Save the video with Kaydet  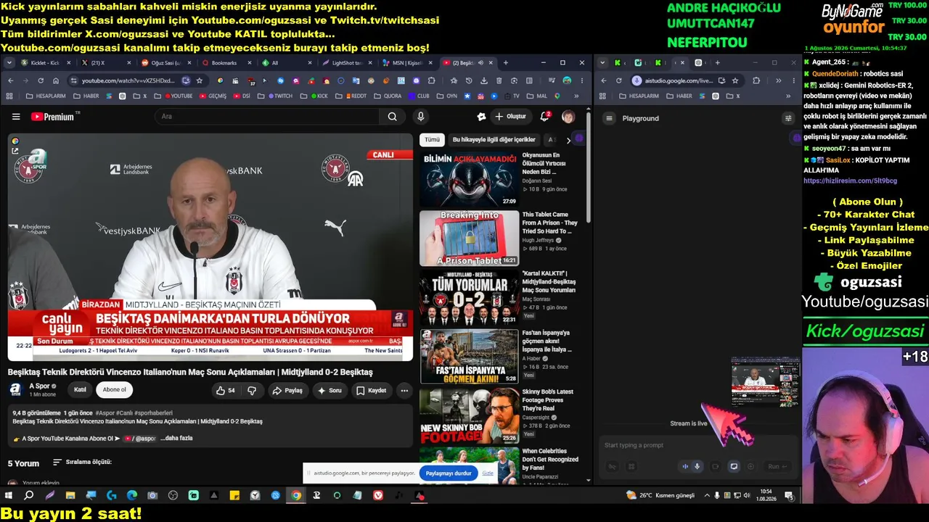tap(371, 390)
